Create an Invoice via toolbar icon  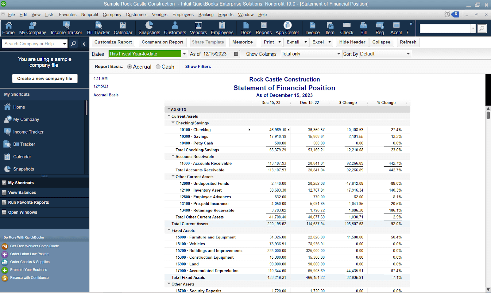click(x=312, y=28)
